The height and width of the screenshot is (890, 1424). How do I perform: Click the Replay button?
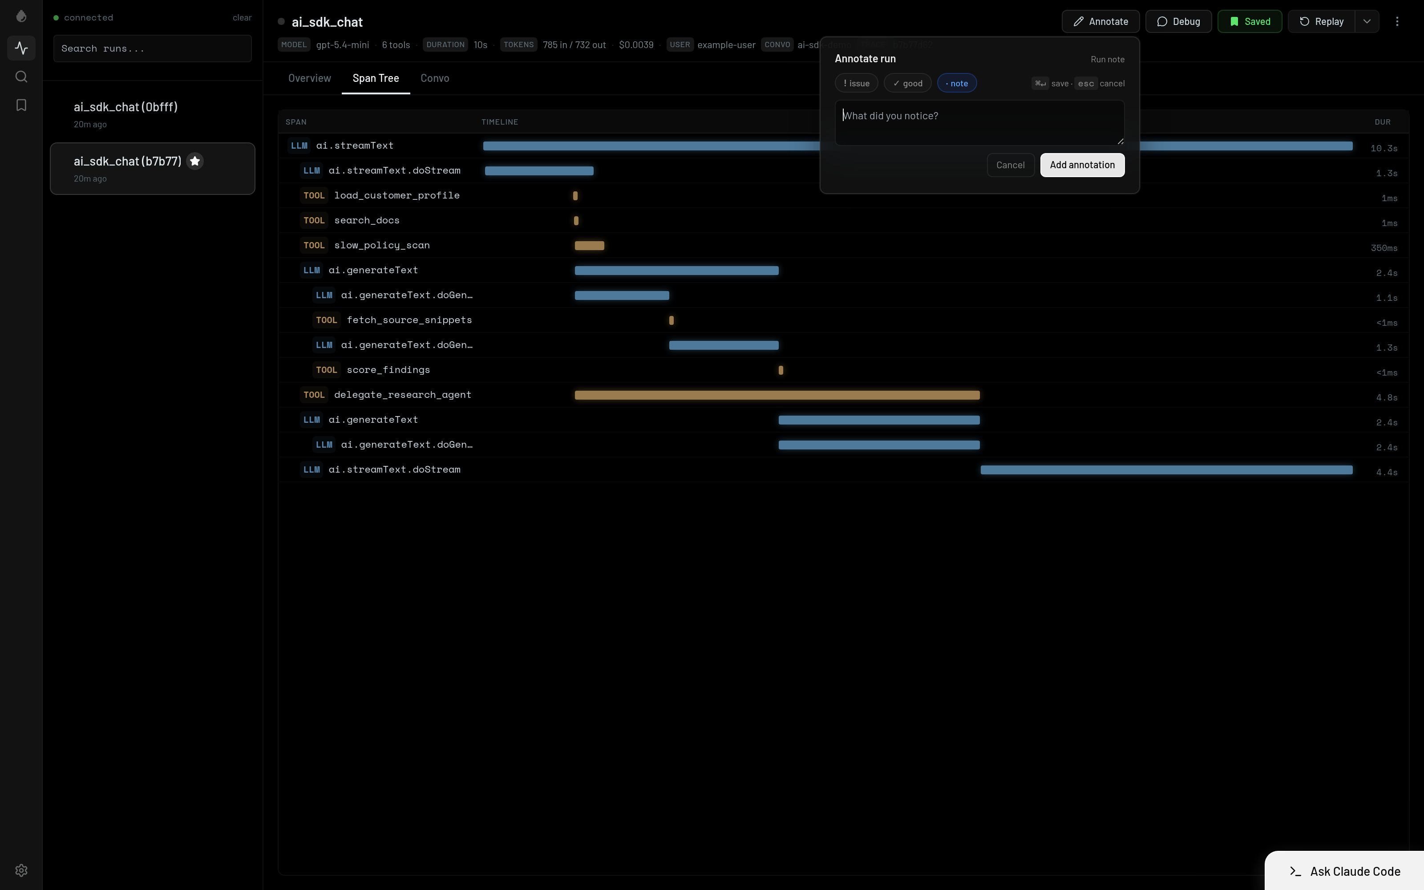click(x=1321, y=21)
